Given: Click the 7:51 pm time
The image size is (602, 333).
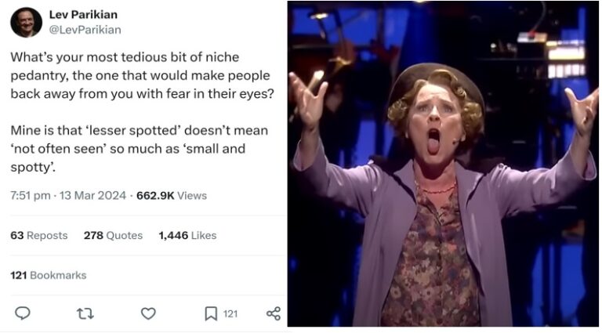Looking at the screenshot, I should tap(28, 195).
